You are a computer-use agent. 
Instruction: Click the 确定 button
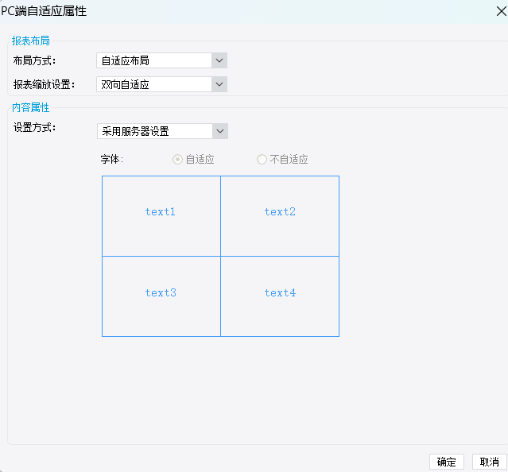pyautogui.click(x=447, y=462)
